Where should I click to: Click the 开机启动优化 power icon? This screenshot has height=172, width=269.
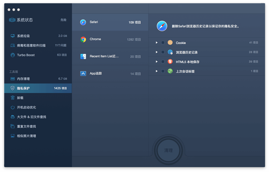point(13,107)
